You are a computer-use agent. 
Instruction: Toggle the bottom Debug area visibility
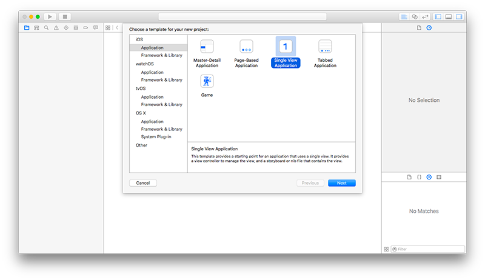coord(449,17)
